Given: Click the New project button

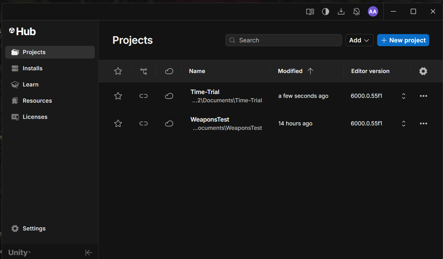Looking at the screenshot, I should tap(403, 40).
